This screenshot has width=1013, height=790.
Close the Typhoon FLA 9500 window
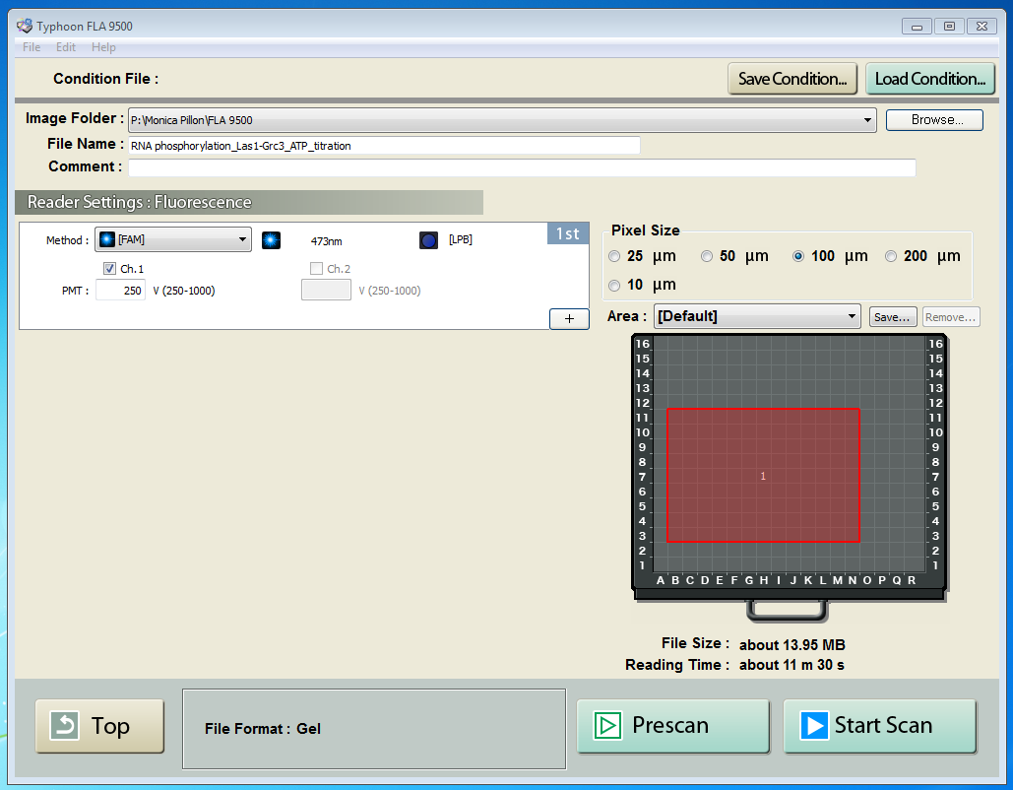[x=982, y=27]
